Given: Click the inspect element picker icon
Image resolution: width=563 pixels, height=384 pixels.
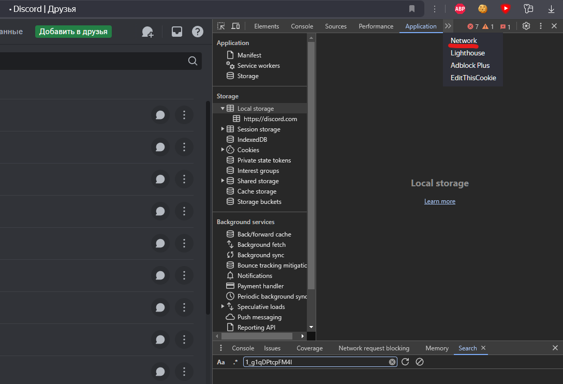Looking at the screenshot, I should pyautogui.click(x=221, y=26).
